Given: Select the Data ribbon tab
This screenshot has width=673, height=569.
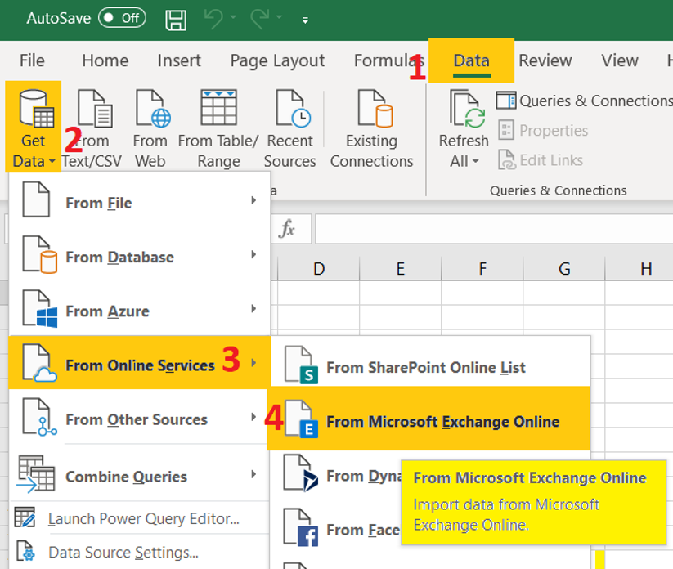Looking at the screenshot, I should [471, 60].
